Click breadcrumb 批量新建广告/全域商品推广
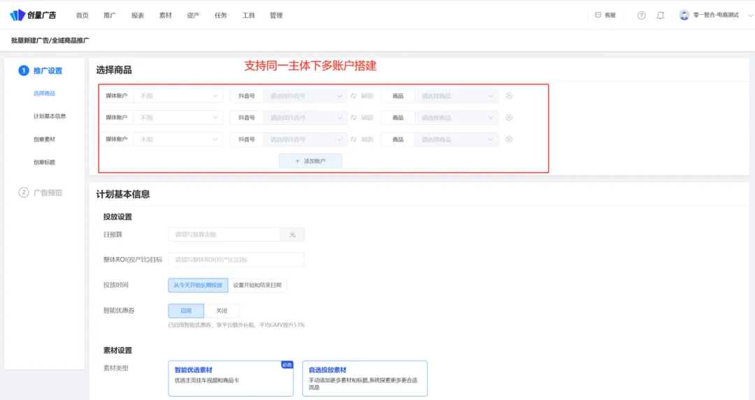This screenshot has width=755, height=400. point(50,40)
